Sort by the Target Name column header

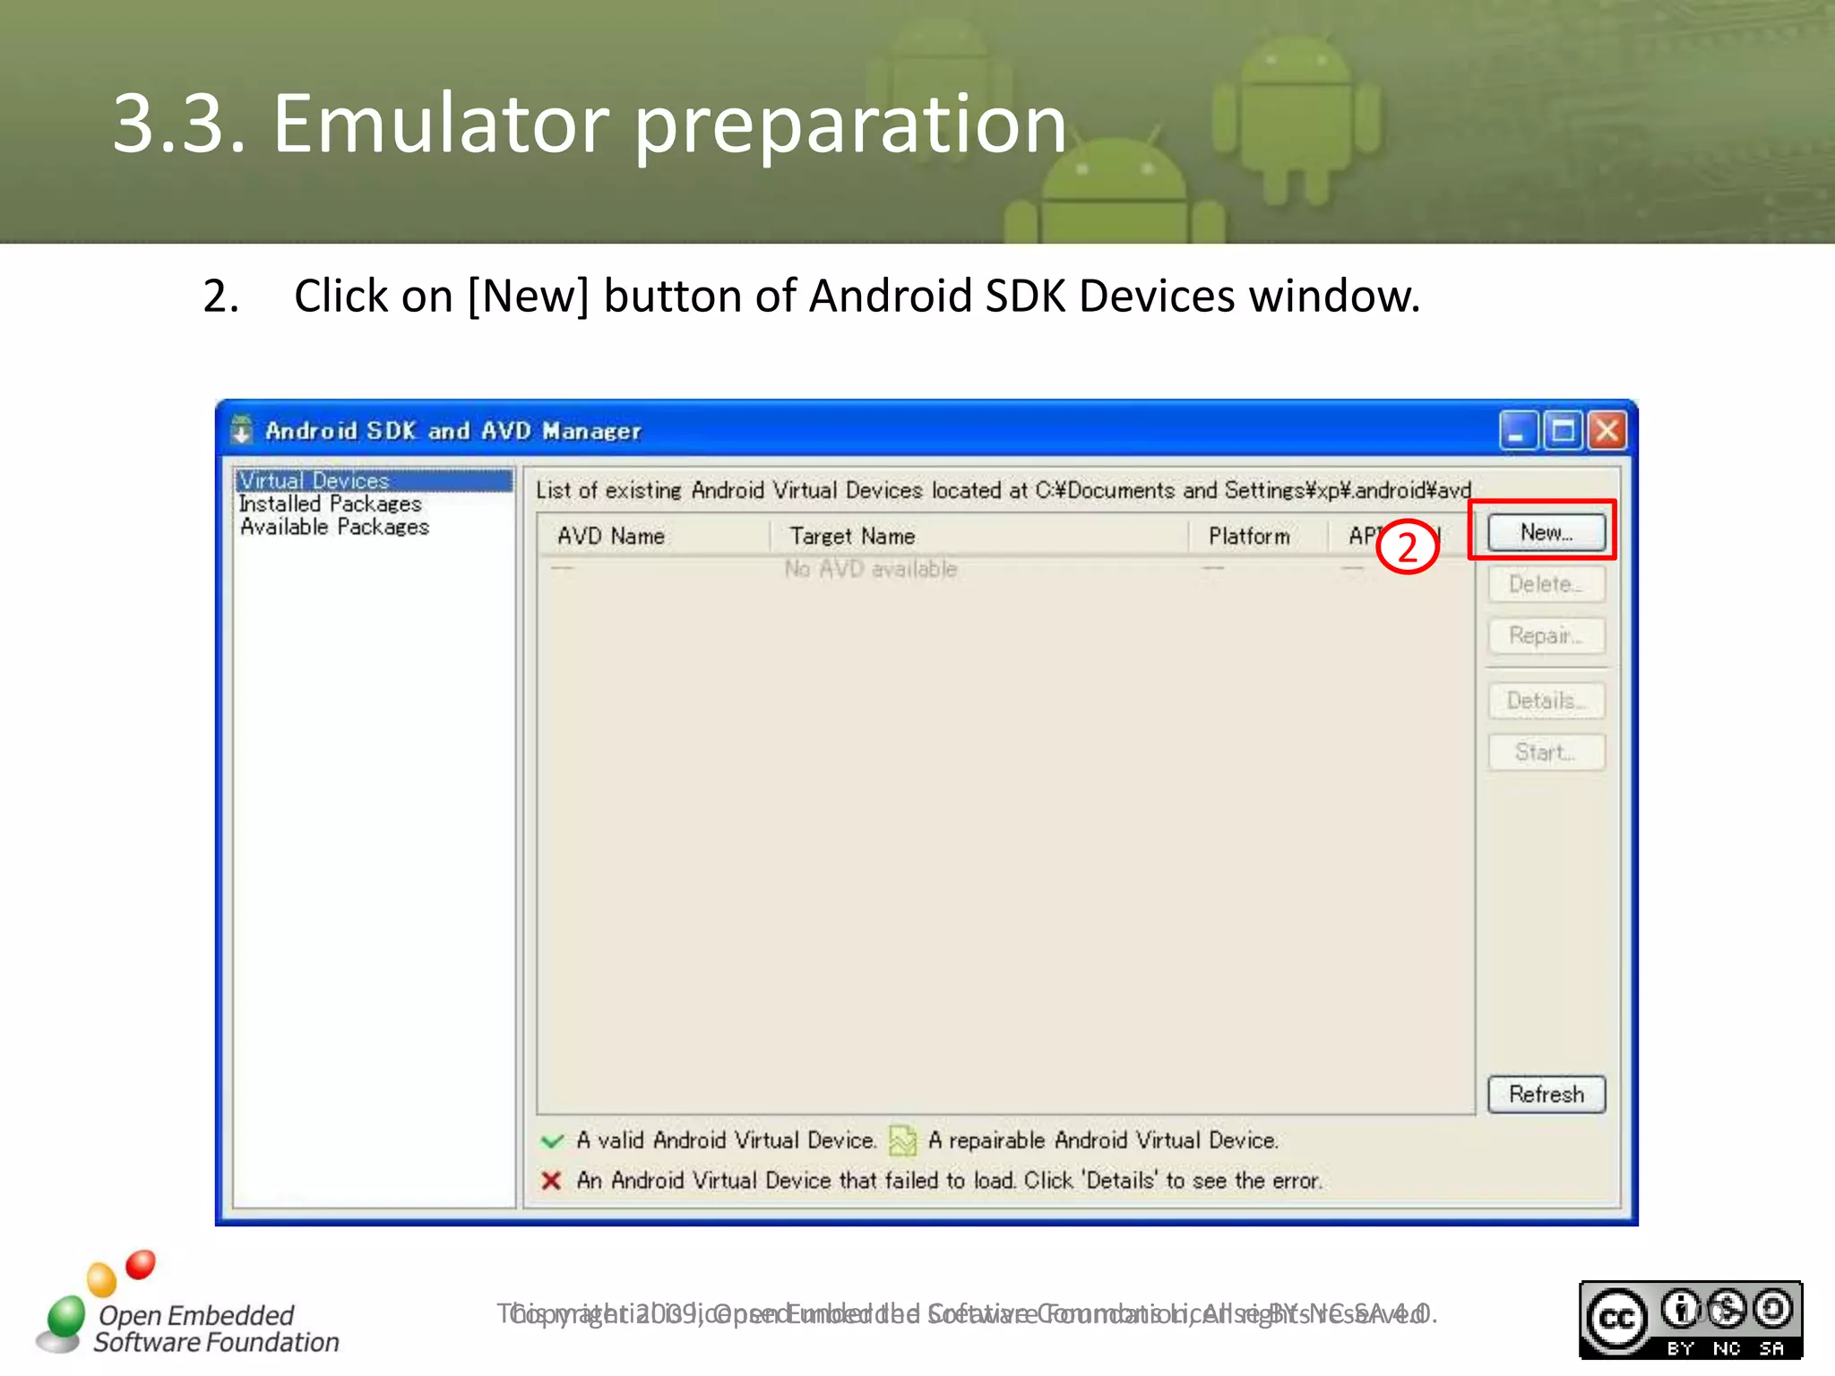(x=978, y=536)
